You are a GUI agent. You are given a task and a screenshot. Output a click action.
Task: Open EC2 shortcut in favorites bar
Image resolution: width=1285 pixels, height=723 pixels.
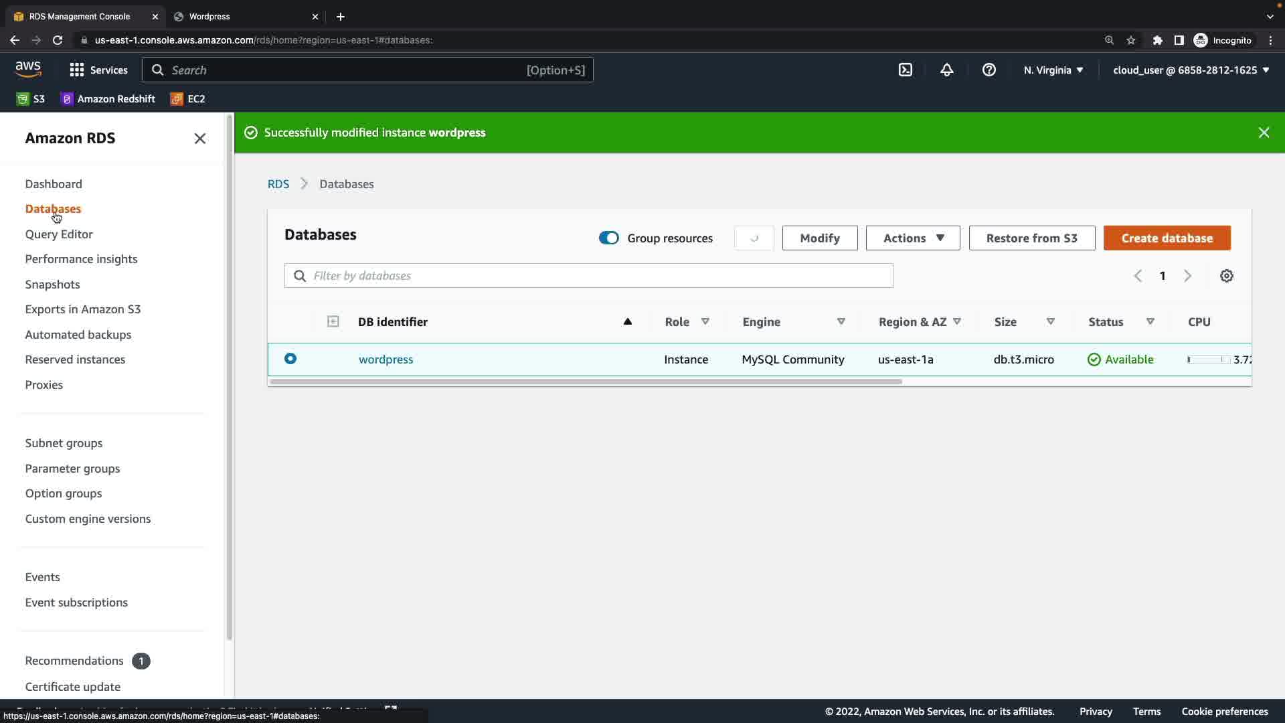point(188,98)
